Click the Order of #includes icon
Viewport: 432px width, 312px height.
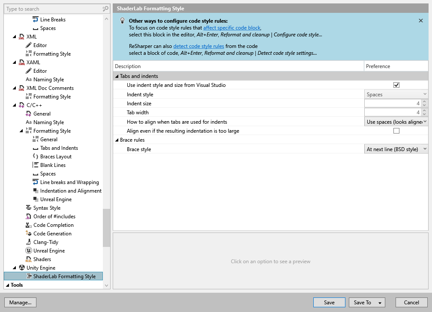point(28,216)
